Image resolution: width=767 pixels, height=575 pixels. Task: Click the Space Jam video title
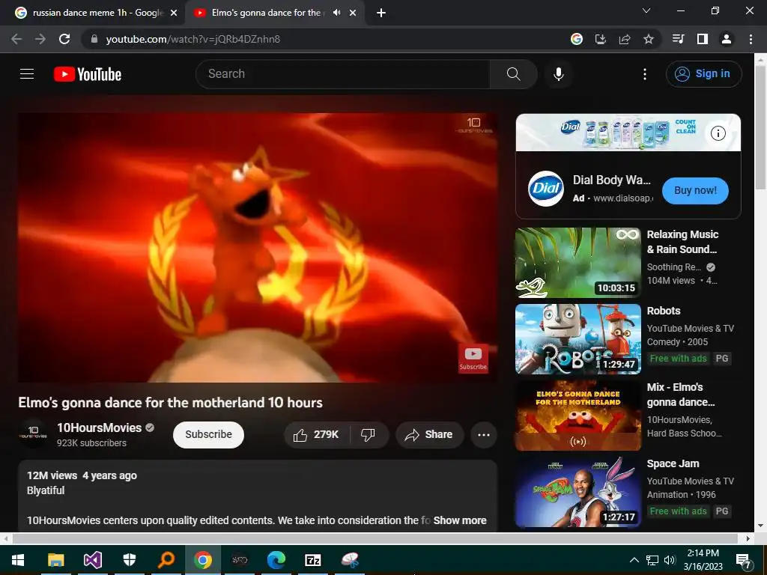pos(673,463)
